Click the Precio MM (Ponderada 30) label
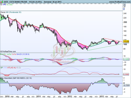The height and width of the screenshot is (98, 131). (11, 12)
